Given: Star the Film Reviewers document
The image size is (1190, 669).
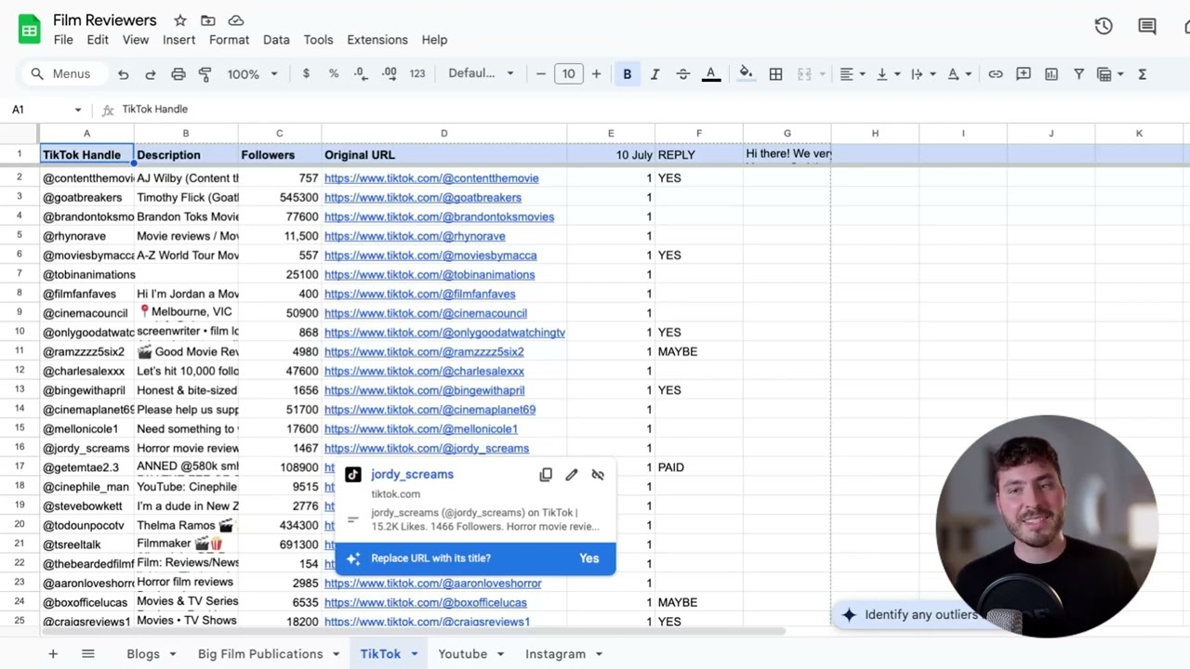Looking at the screenshot, I should point(180,20).
